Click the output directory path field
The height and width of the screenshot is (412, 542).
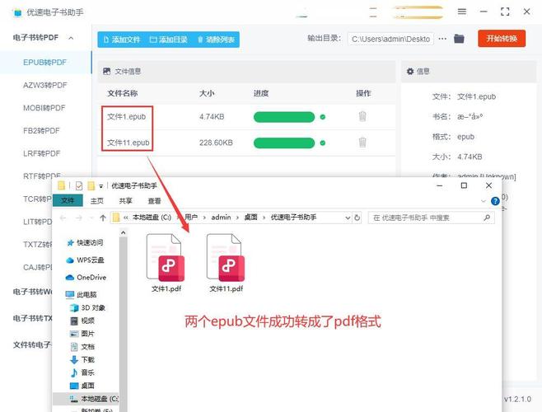pos(390,39)
